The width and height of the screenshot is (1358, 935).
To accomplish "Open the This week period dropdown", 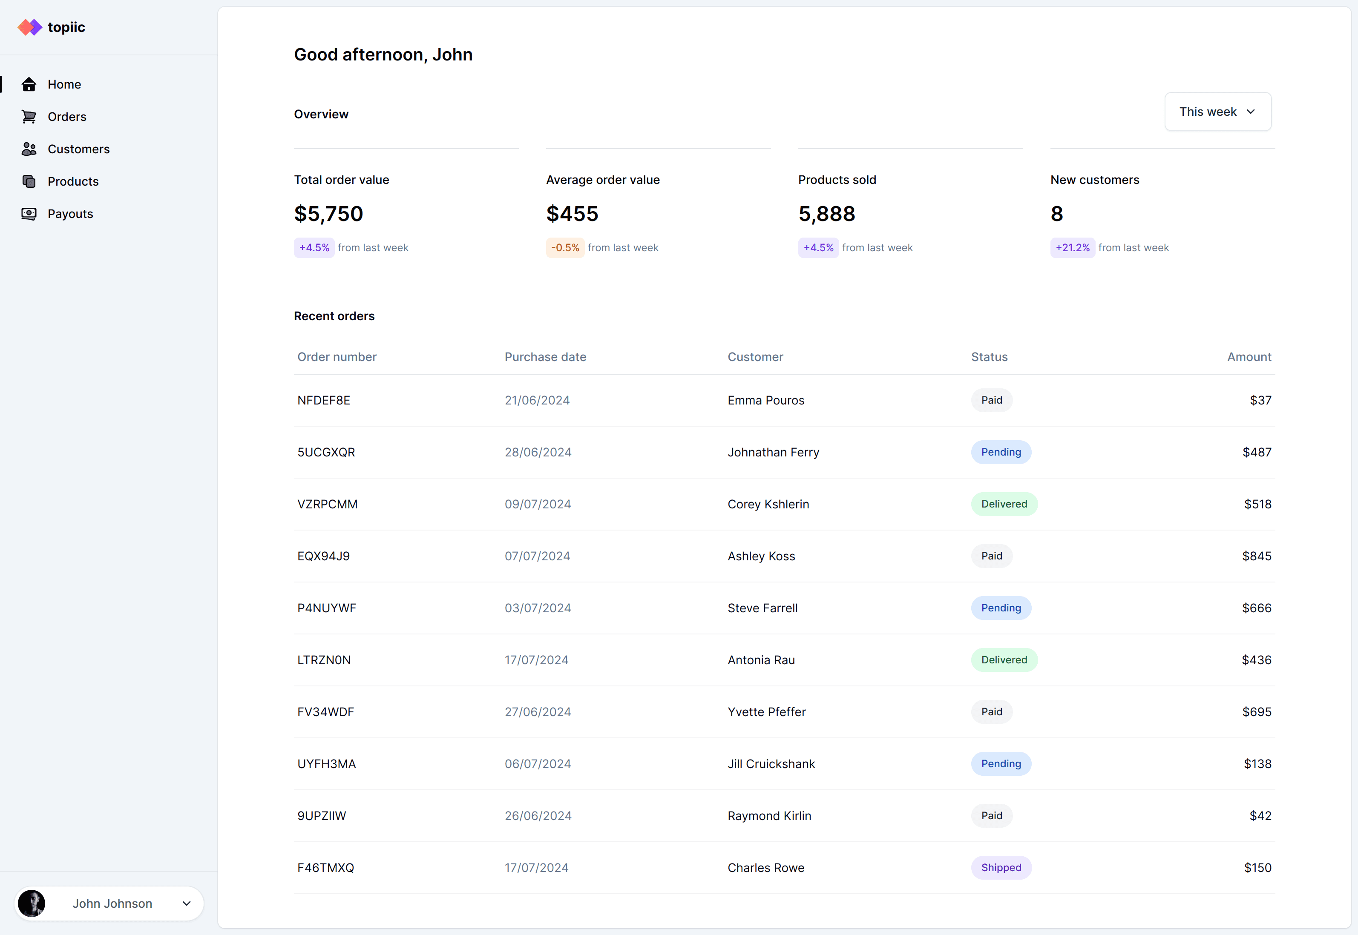I will point(1217,111).
